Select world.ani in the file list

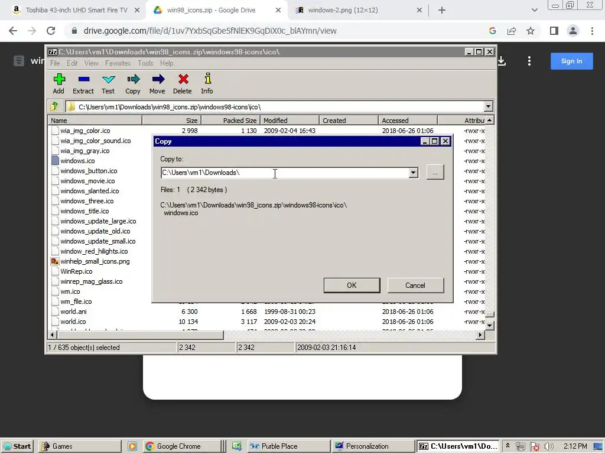click(x=73, y=312)
